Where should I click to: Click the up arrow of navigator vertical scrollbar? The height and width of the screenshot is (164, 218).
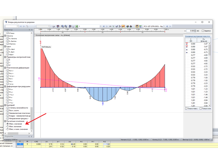pos(32,33)
